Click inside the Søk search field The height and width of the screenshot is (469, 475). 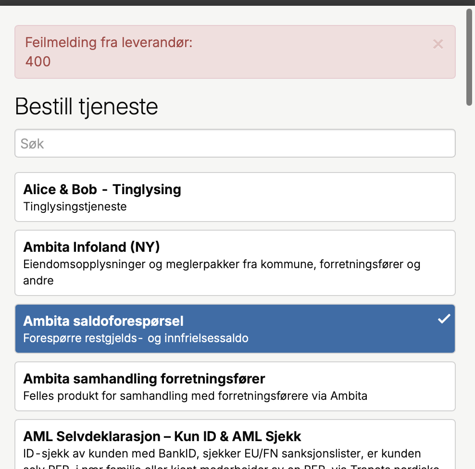pos(235,143)
